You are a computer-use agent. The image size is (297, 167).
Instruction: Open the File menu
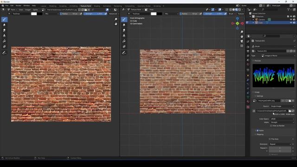tap(7, 6)
